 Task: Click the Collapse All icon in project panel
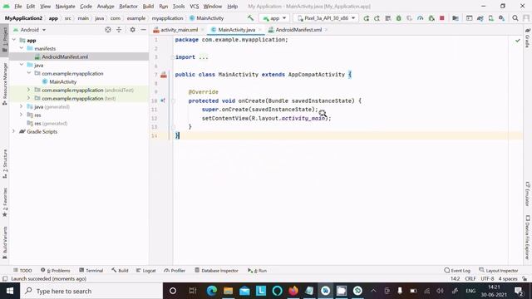[119, 30]
